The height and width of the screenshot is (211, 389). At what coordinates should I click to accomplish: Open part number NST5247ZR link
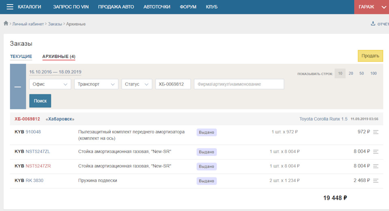[38, 166]
